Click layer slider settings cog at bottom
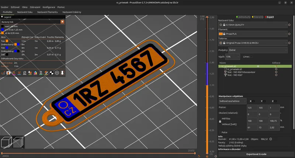This screenshot has height=158, width=295. [216, 156]
